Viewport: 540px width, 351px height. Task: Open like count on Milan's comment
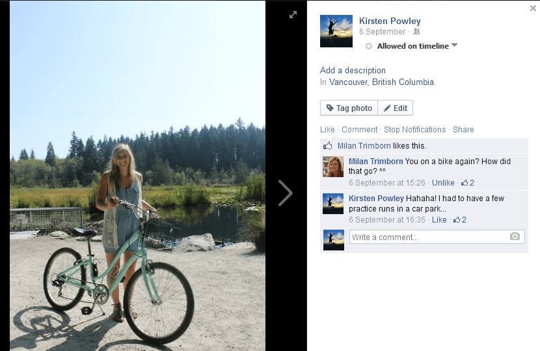pos(468,183)
